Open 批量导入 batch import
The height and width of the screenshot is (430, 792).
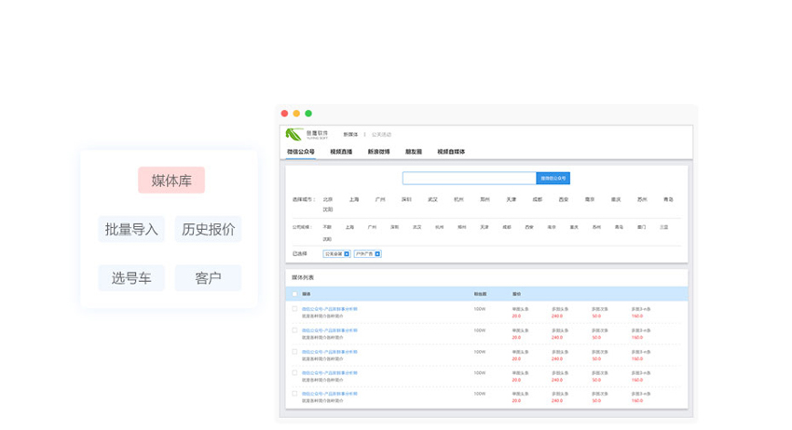[131, 229]
